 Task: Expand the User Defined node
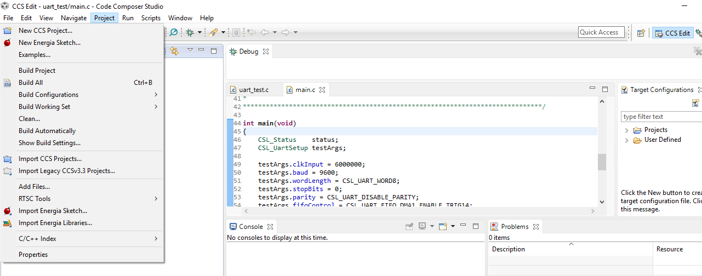[x=626, y=140]
